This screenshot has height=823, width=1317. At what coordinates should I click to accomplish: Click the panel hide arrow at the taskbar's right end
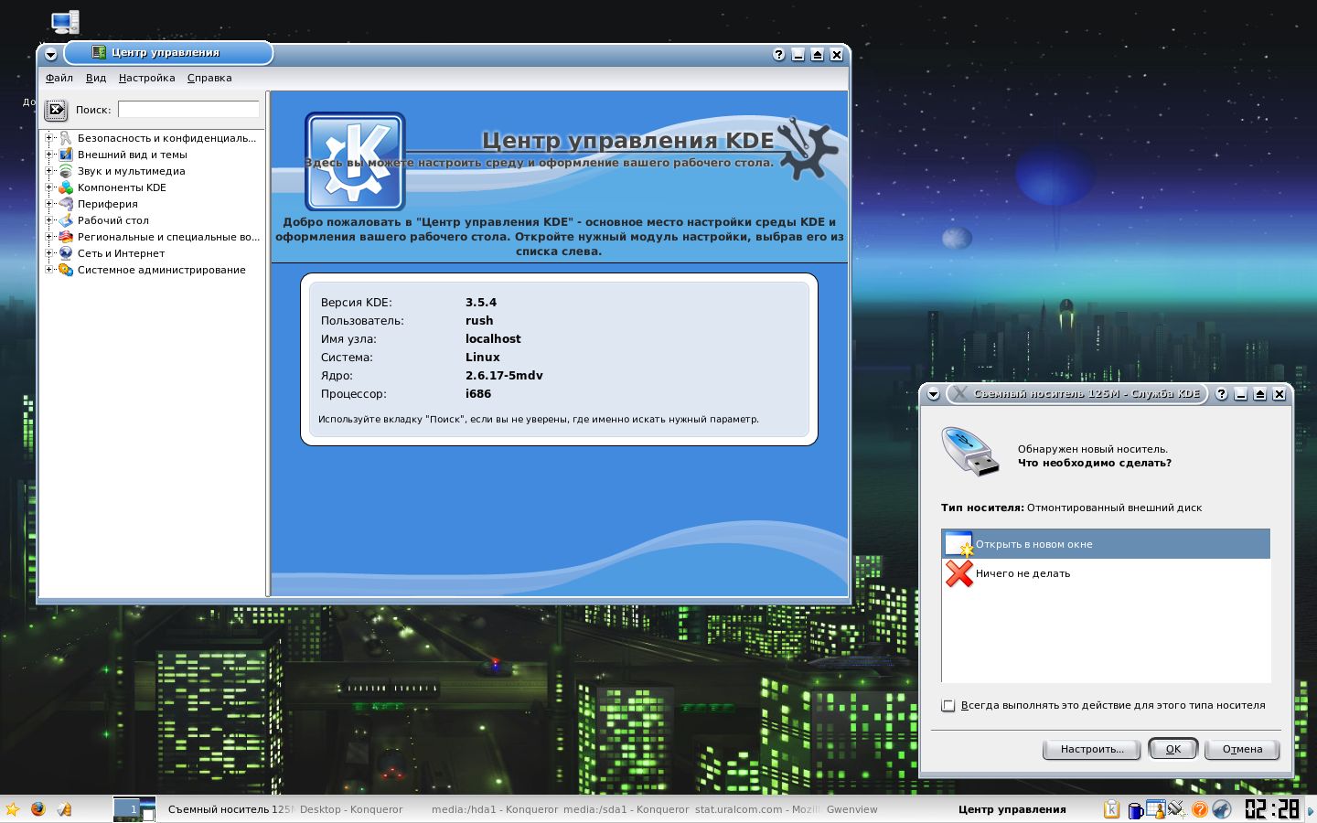[1312, 809]
